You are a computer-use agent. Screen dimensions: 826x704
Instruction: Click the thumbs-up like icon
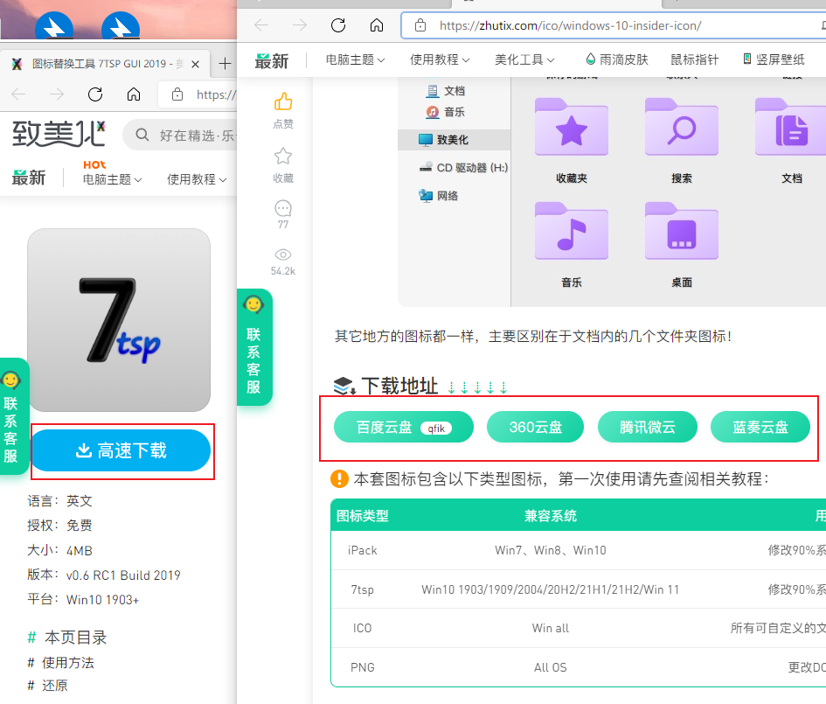282,101
